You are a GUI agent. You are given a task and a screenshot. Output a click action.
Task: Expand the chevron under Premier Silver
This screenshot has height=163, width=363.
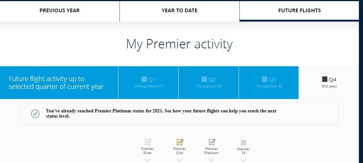pyautogui.click(x=147, y=160)
